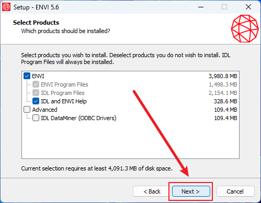
Task: Select 'IDL DataMiner (ODBC Drivers)' label
Action: (78, 118)
